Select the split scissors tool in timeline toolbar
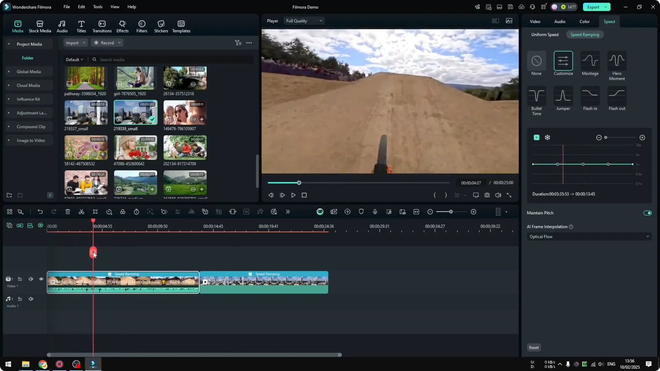660x371 pixels. click(x=81, y=212)
